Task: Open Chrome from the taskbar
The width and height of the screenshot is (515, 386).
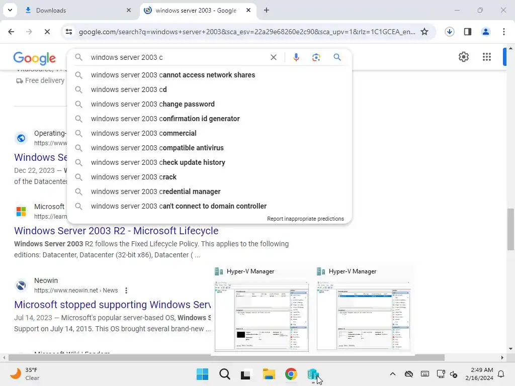Action: coord(291,374)
